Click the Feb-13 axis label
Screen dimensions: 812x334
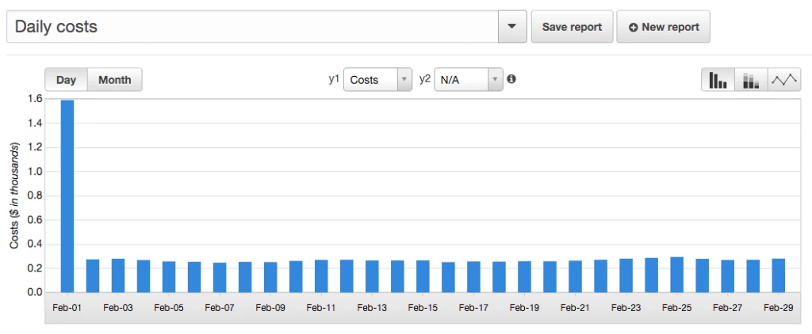(x=372, y=308)
